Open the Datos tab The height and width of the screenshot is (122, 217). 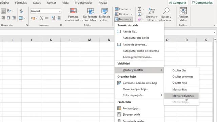point(37,3)
